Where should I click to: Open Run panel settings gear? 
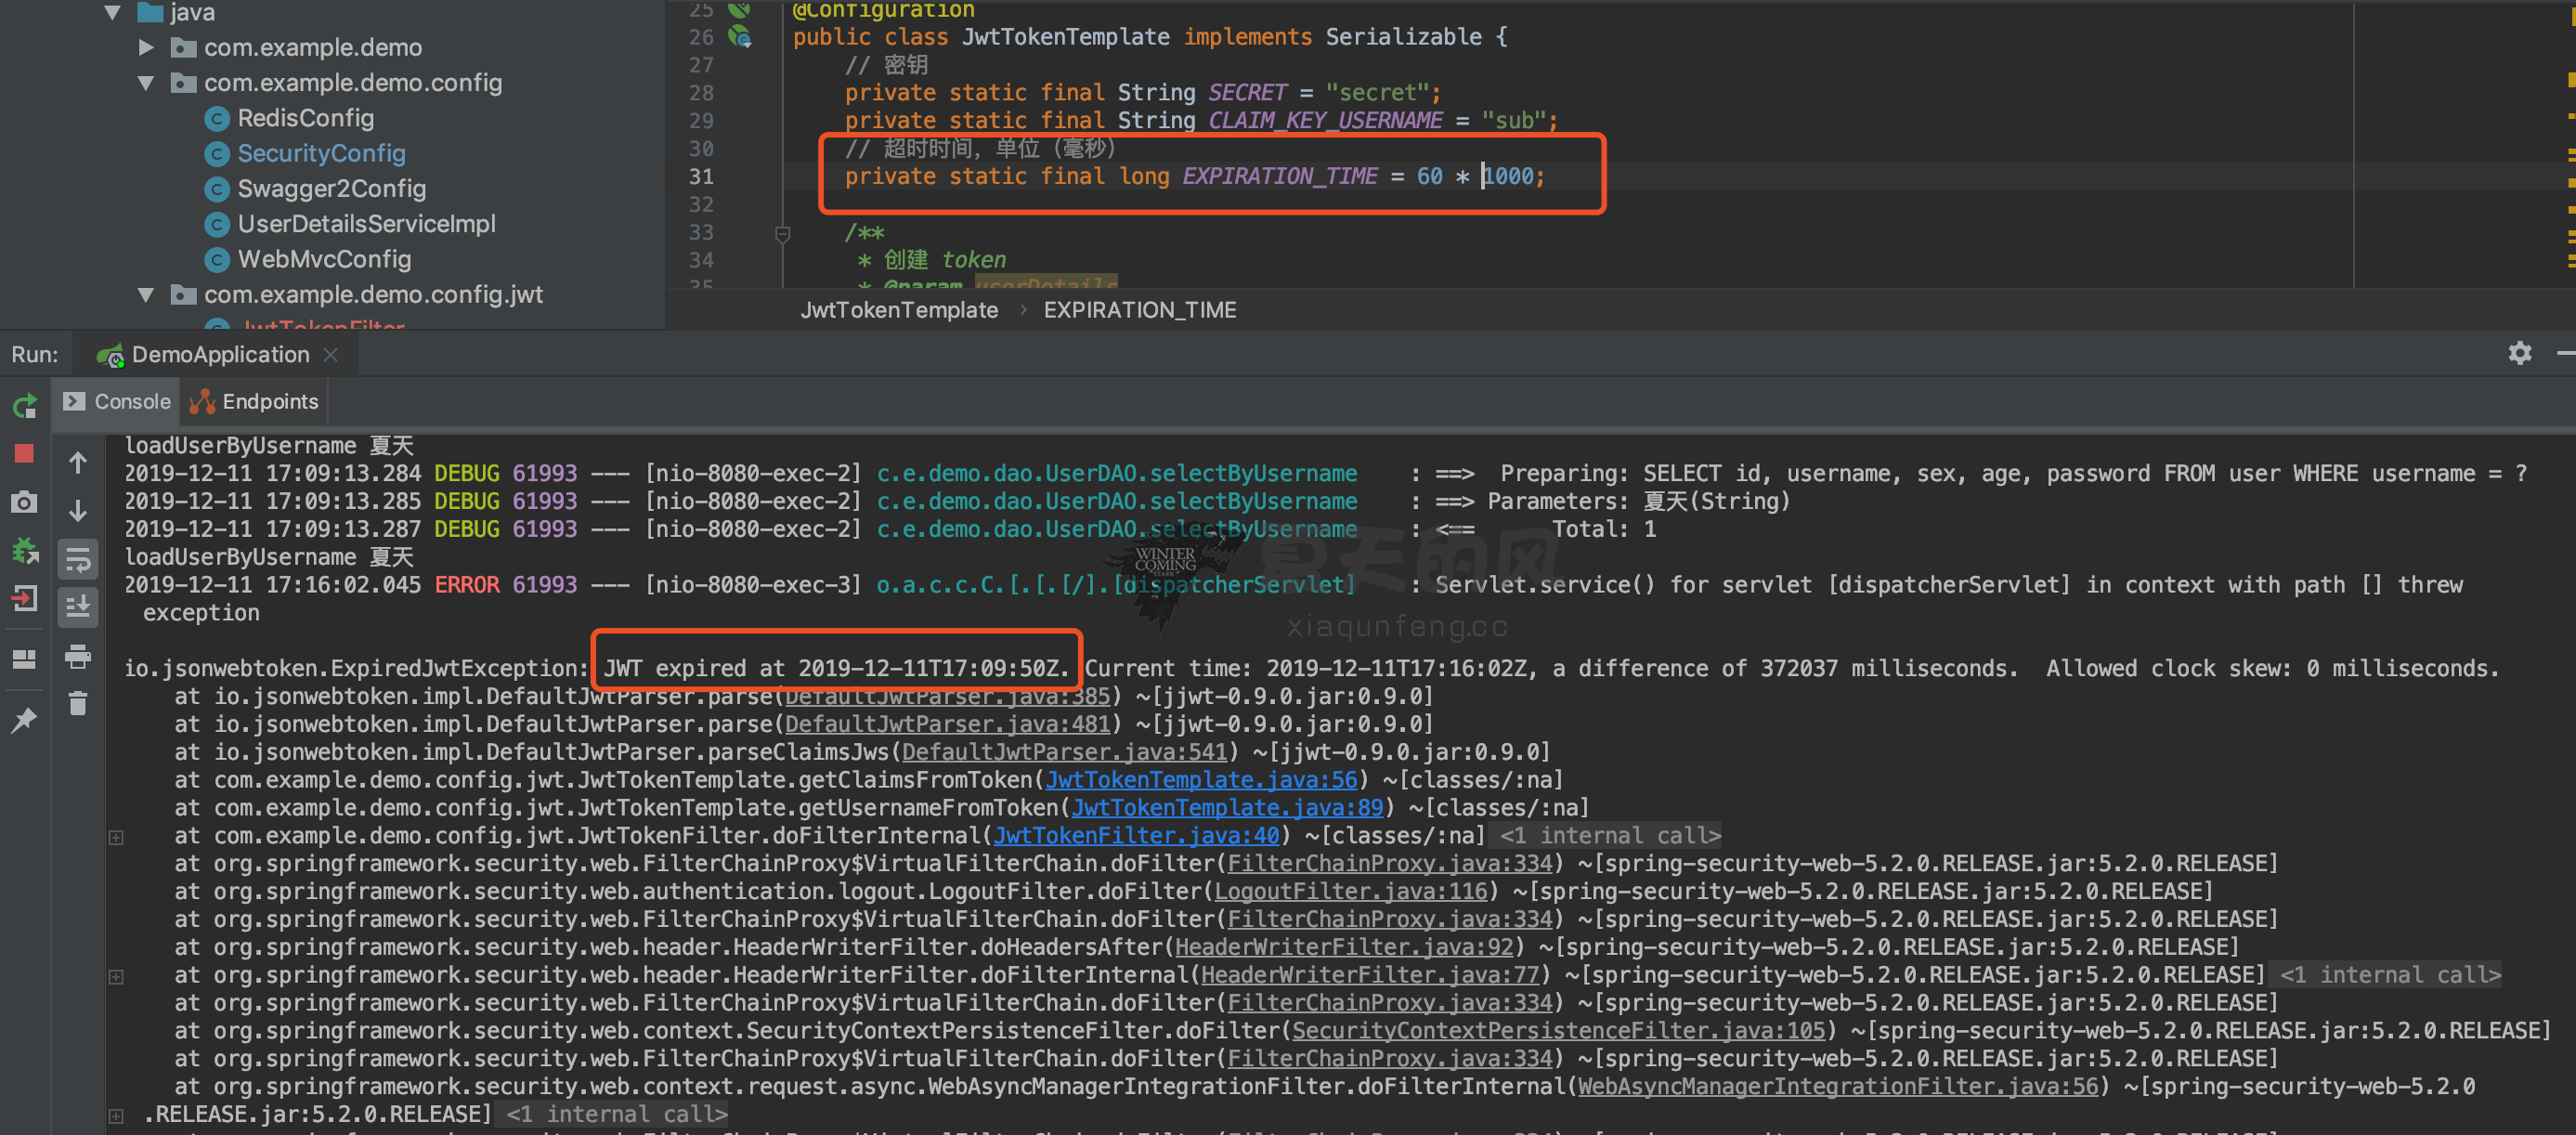click(2519, 353)
